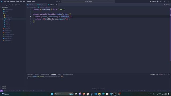Open Microsoft Edge from the taskbar
The width and height of the screenshot is (171, 96).
point(103,94)
